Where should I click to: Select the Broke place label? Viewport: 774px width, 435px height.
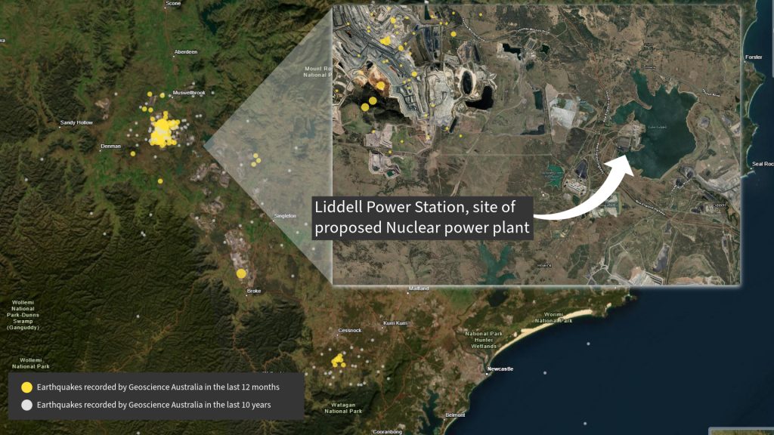[x=254, y=291]
